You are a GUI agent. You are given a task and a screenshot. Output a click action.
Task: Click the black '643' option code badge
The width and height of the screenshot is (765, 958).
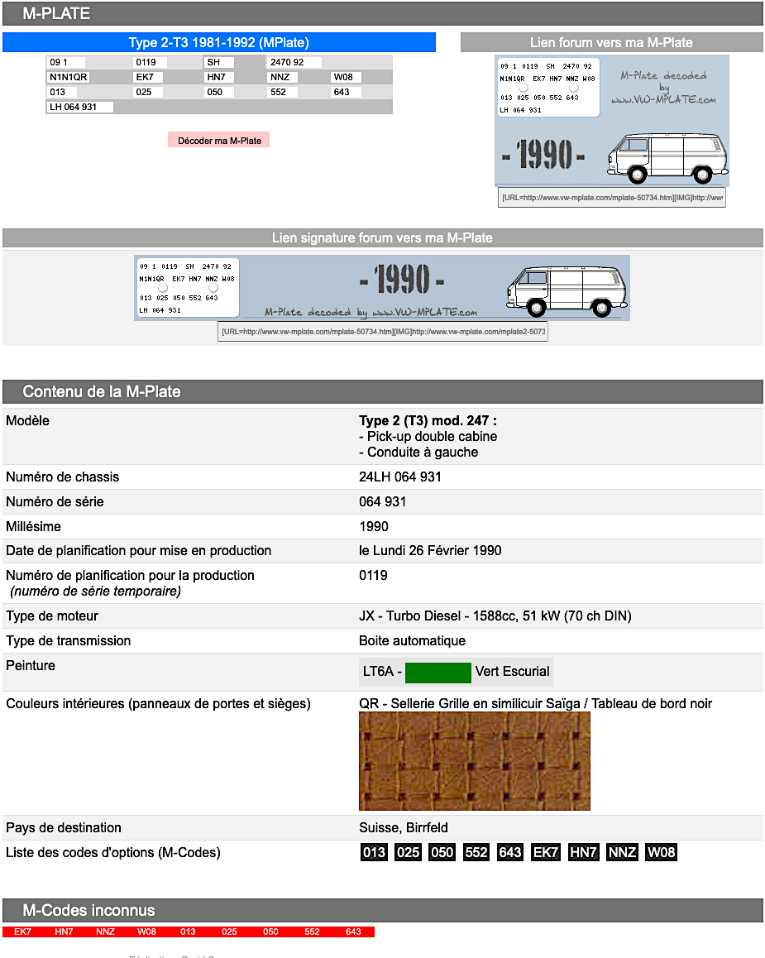tap(509, 852)
